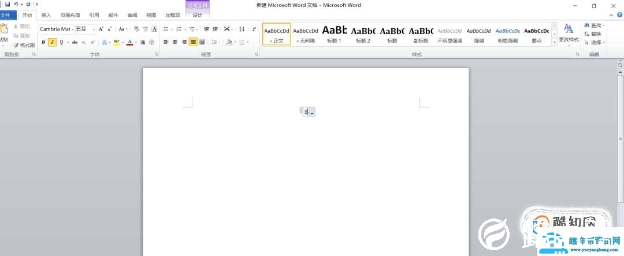The height and width of the screenshot is (256, 624).
Task: Toggle bold formatting
Action: tap(43, 42)
